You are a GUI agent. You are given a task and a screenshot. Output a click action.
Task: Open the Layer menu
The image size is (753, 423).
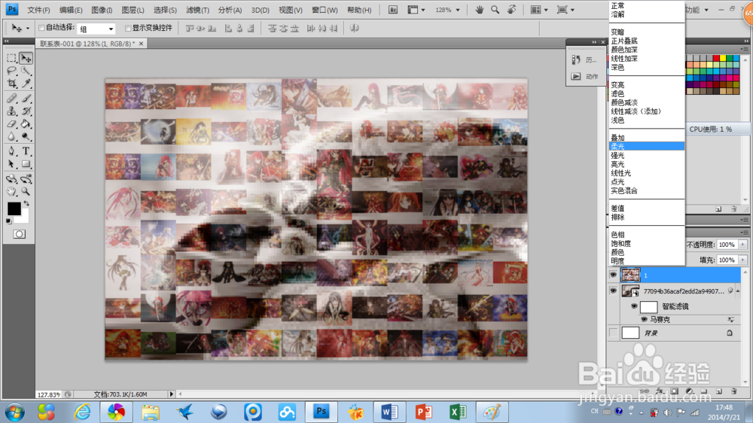coord(133,10)
